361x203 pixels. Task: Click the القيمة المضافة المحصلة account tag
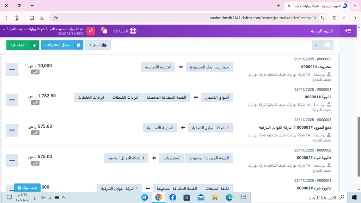point(166,97)
